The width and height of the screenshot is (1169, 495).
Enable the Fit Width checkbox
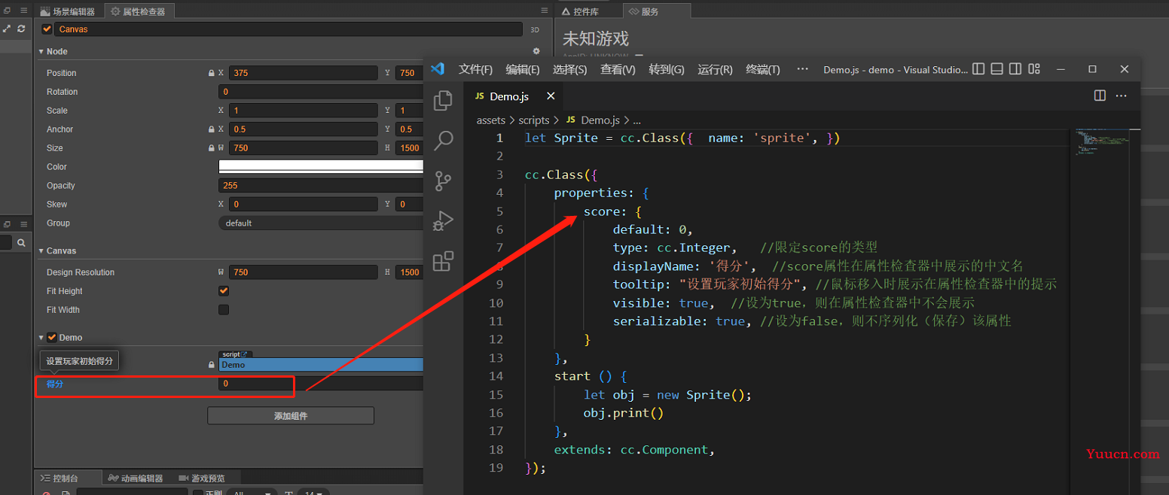pyautogui.click(x=224, y=310)
